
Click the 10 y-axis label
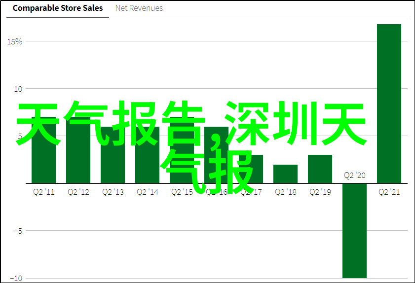pyautogui.click(x=18, y=89)
